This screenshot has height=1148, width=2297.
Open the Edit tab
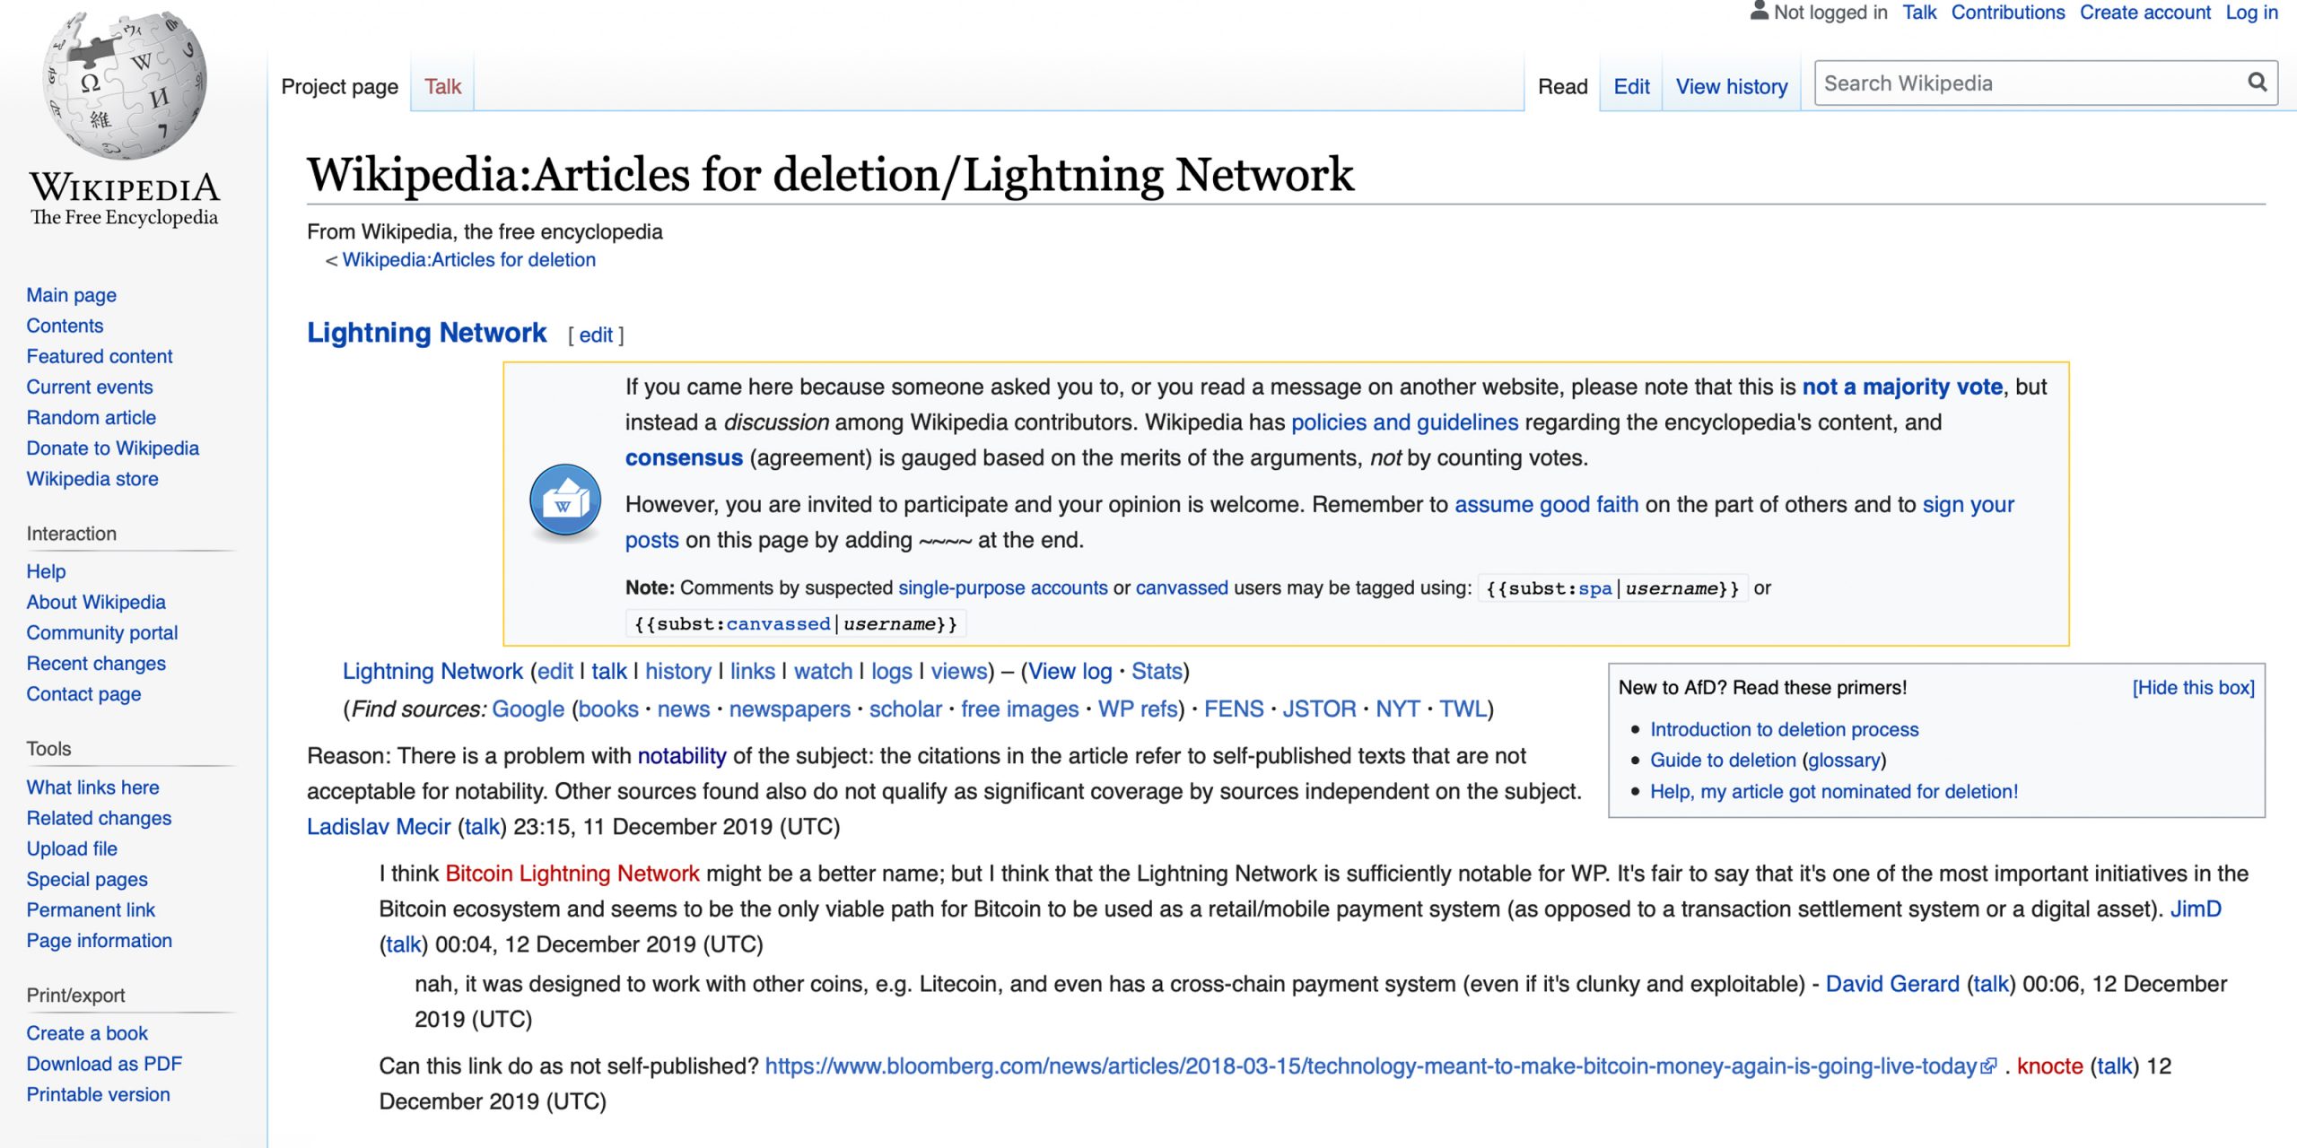pyautogui.click(x=1630, y=86)
